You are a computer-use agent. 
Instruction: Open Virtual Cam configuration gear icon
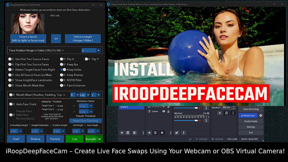pos(261,116)
